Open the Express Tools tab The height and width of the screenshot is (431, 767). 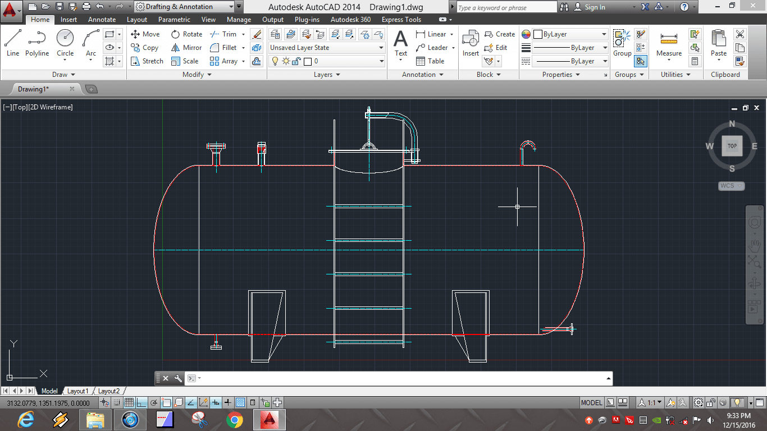(x=401, y=19)
